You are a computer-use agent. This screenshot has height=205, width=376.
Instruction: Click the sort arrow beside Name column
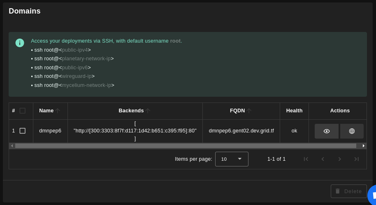(x=58, y=111)
